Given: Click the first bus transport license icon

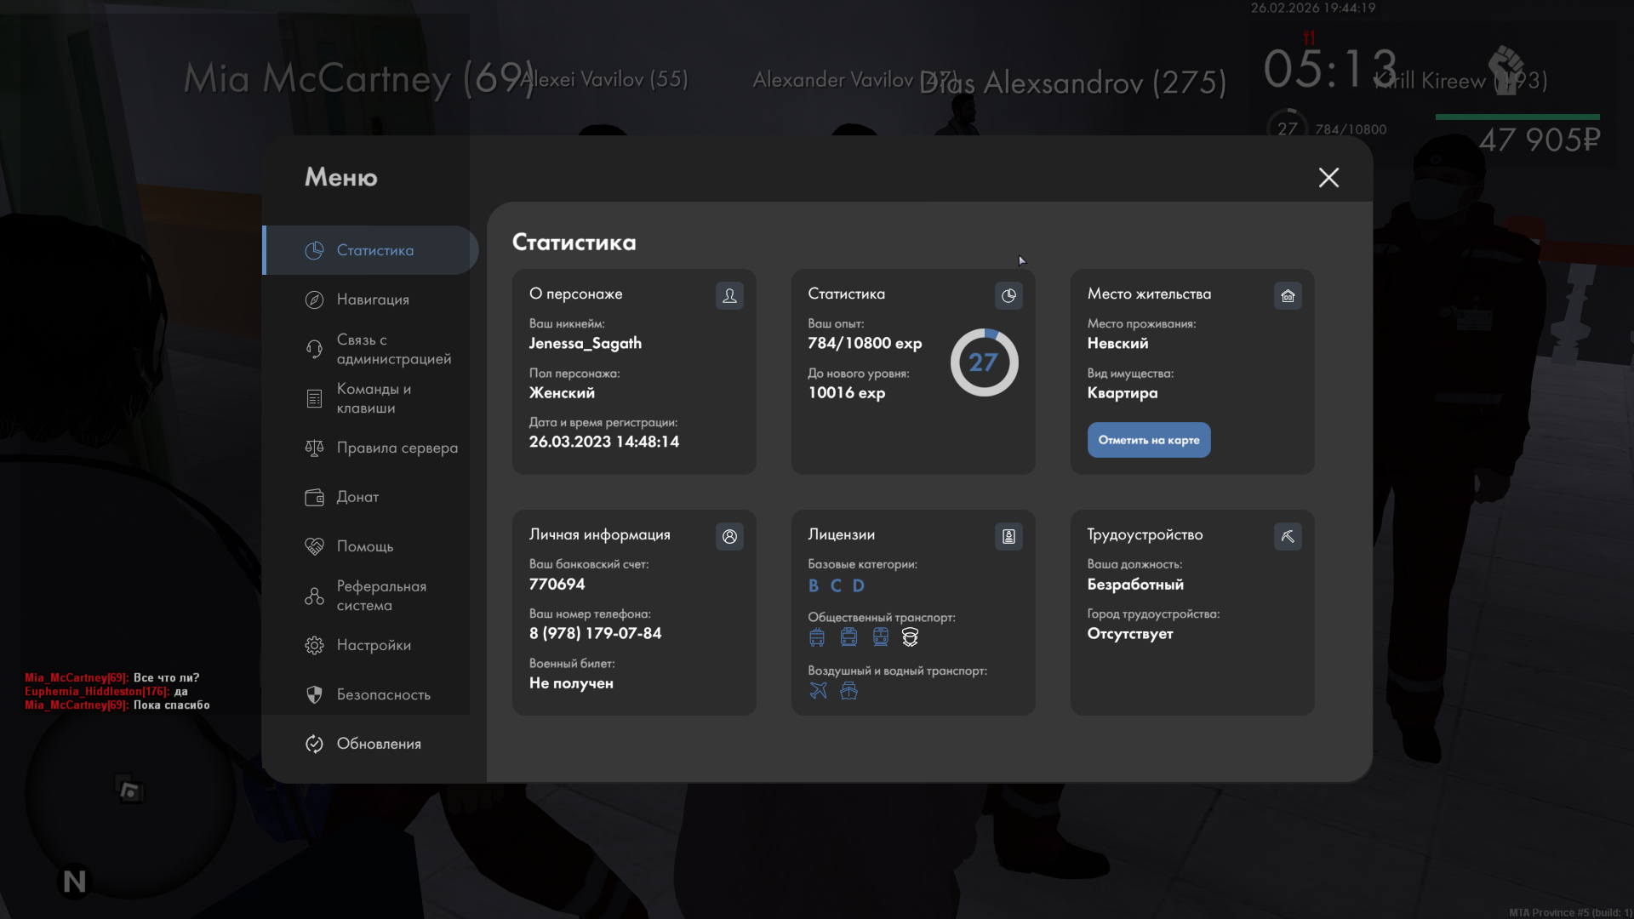Looking at the screenshot, I should 817,636.
